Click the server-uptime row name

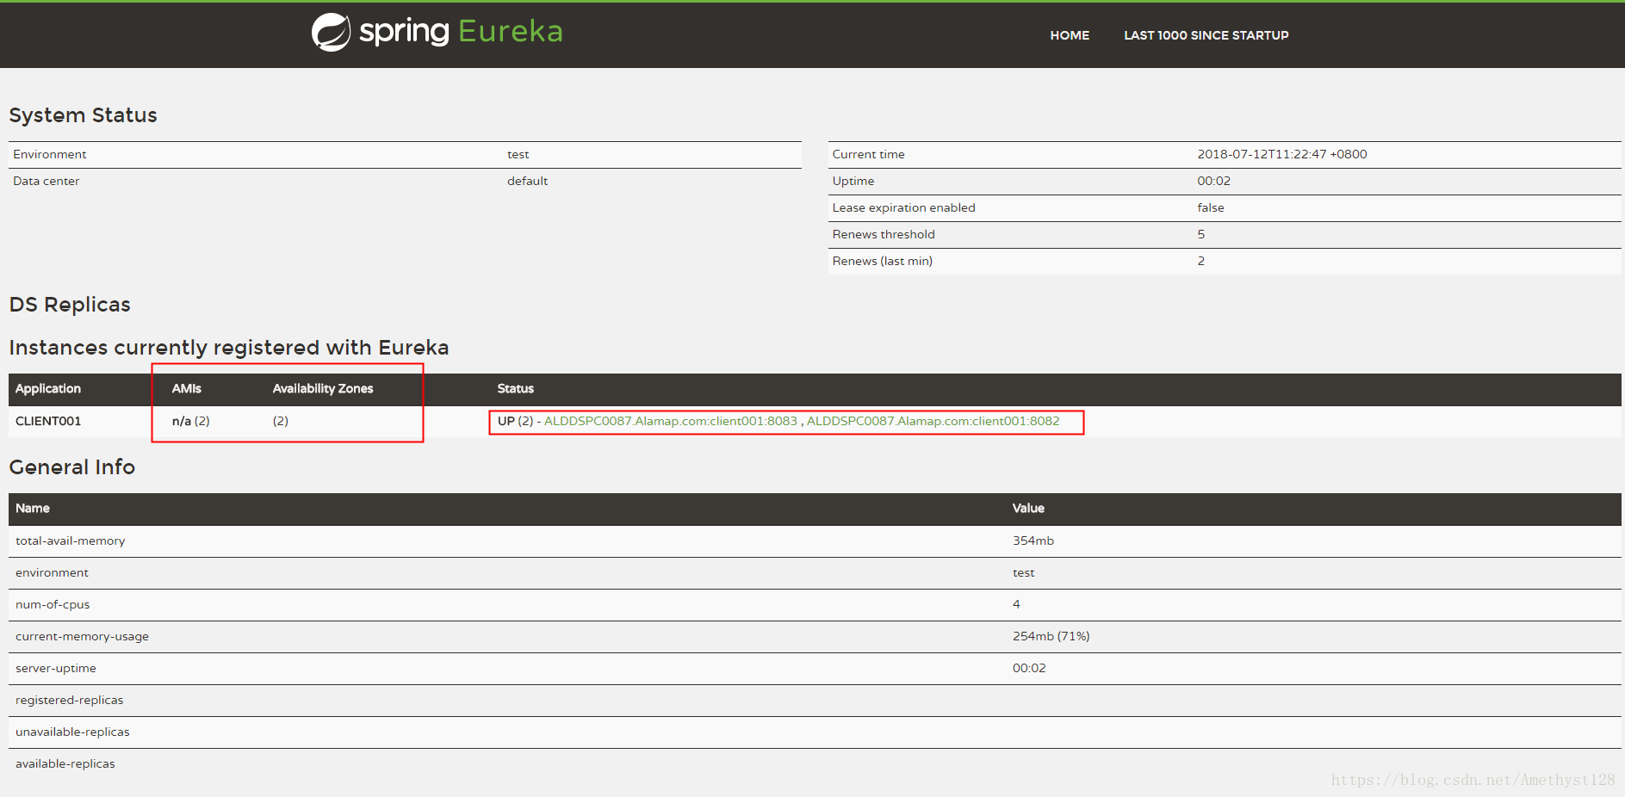click(56, 668)
